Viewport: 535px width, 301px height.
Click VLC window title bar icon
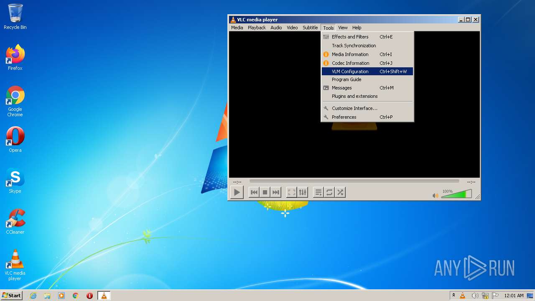coord(233,20)
